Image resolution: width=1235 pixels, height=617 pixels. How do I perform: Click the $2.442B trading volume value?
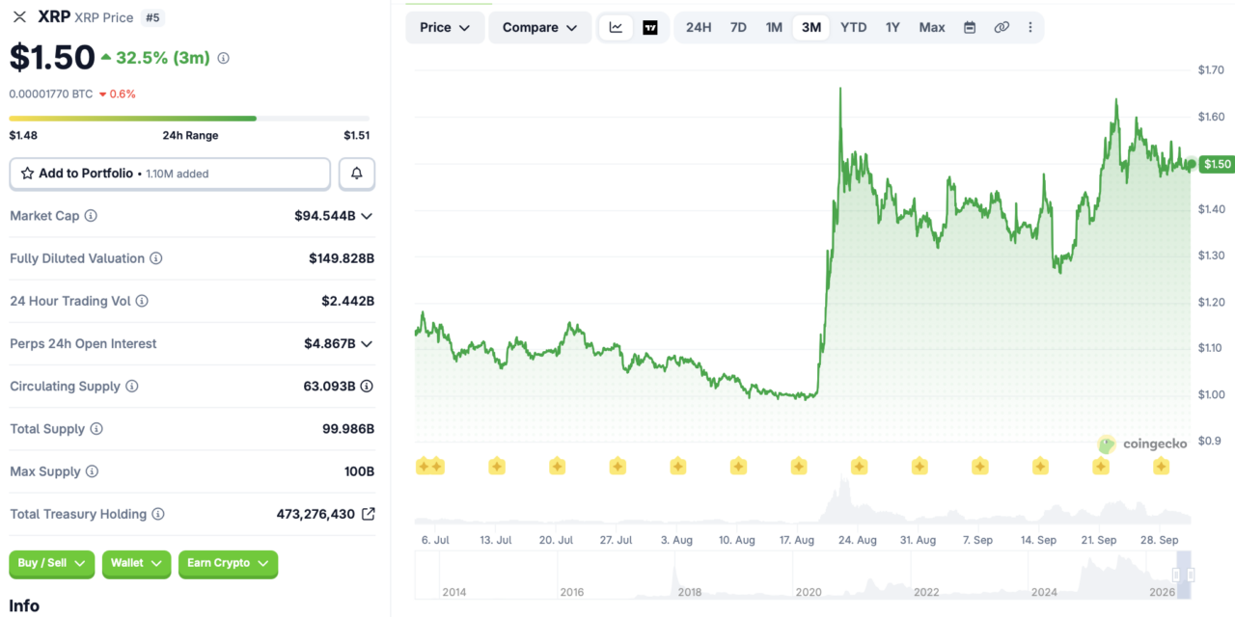[x=348, y=301]
